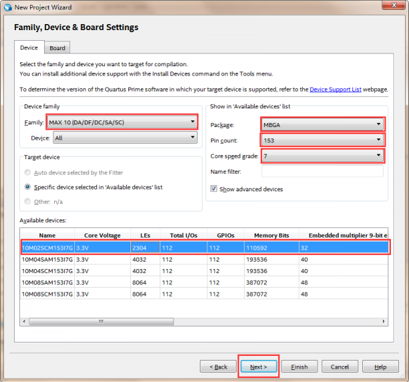The width and height of the screenshot is (409, 382).
Task: Click the right scroll arrow of device list
Action: click(384, 321)
